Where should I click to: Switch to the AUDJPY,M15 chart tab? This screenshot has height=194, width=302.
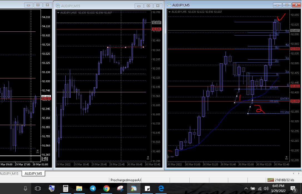point(9,174)
